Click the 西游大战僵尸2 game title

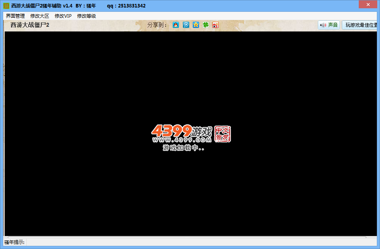coord(30,25)
